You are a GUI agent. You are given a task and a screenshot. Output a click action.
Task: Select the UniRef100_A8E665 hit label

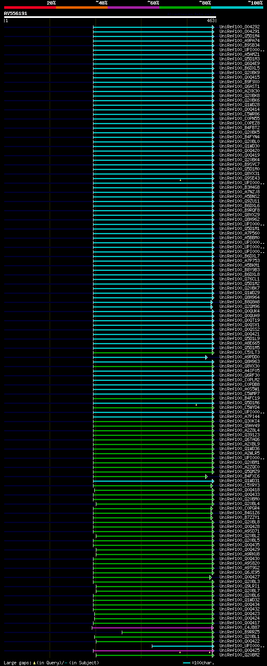(x=239, y=343)
